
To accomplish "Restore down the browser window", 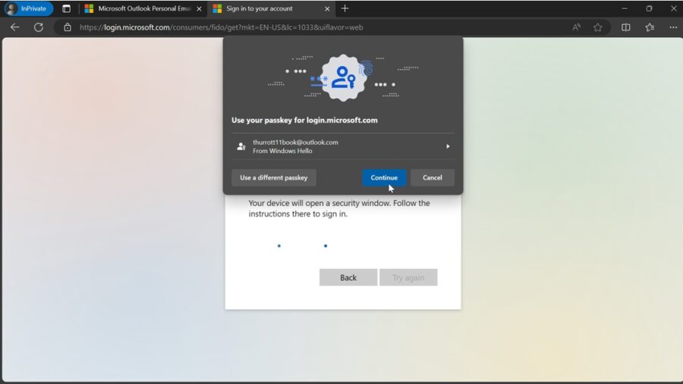I will point(649,8).
